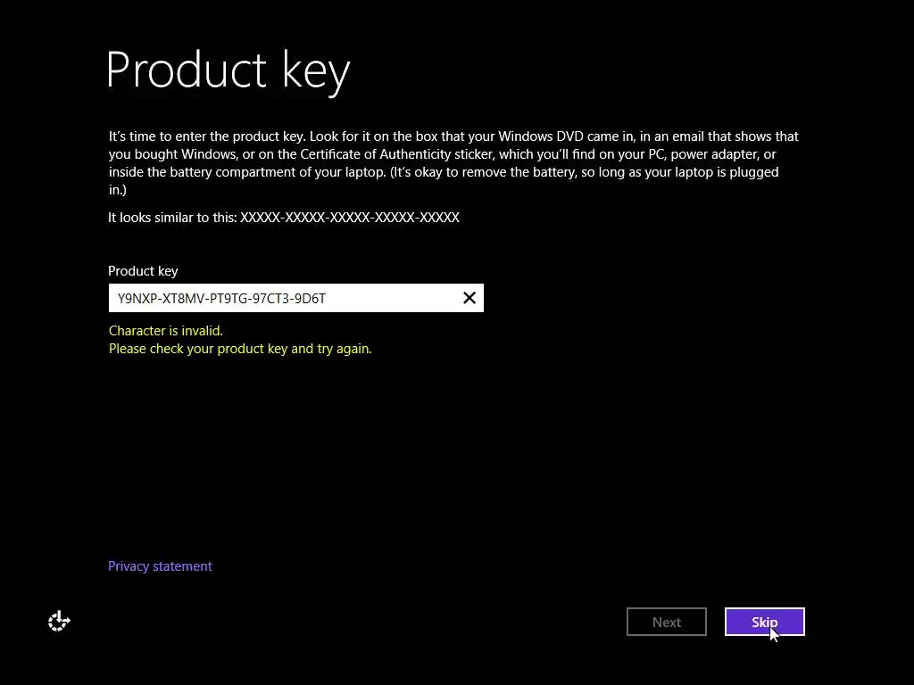This screenshot has height=685, width=914.
Task: Place cursor on the "Y9NXP" key segment
Action: (x=135, y=299)
